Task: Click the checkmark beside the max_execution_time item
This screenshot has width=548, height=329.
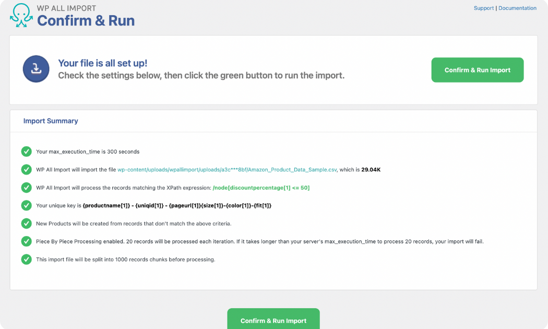Action: pos(27,151)
